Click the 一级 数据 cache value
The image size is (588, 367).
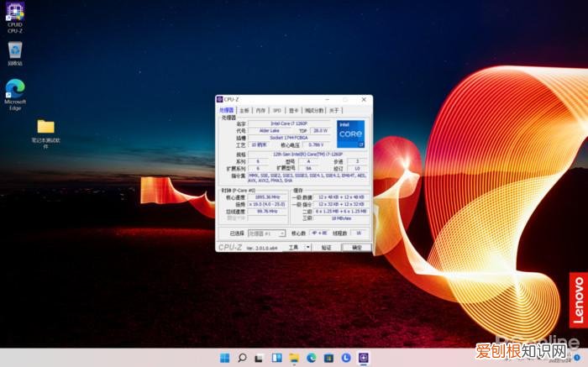341,197
